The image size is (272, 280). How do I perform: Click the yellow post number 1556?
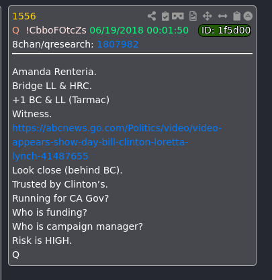[x=24, y=16]
